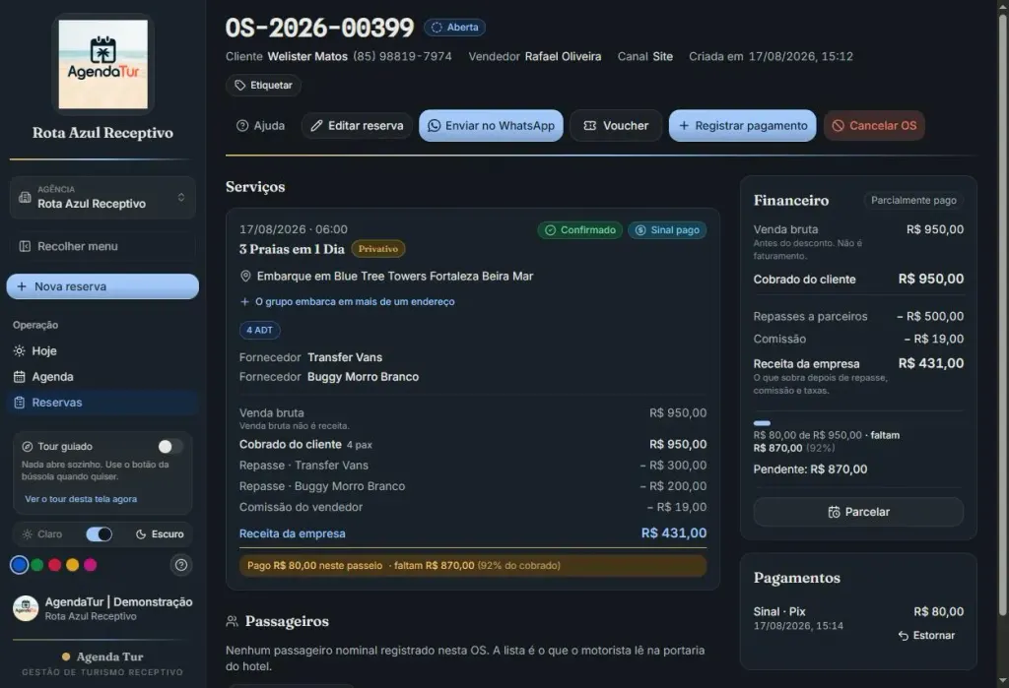
Task: Click the service title 3 Praias em 1 Dia
Action: 292,249
